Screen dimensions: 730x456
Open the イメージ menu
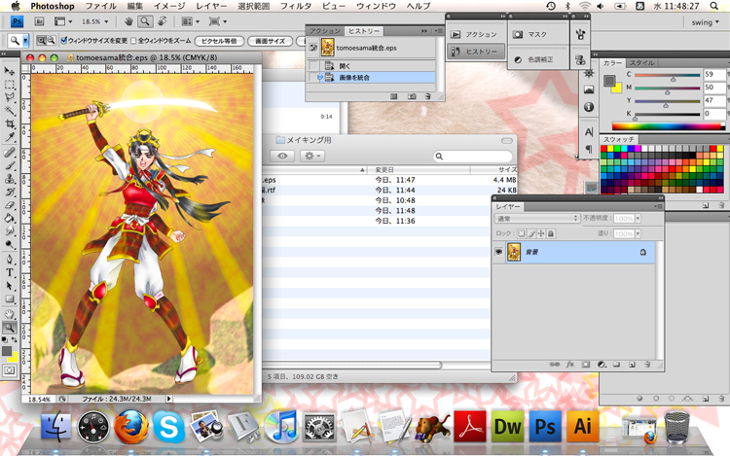pyautogui.click(x=169, y=6)
